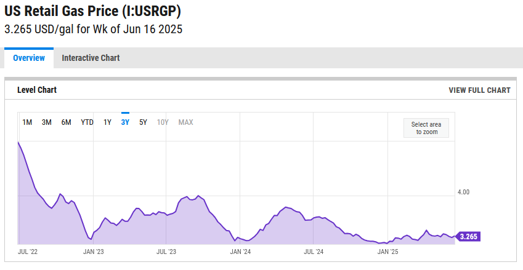The width and height of the screenshot is (523, 270).
Task: Click the 3.265 USD/gal subtitle text
Action: tap(94, 30)
